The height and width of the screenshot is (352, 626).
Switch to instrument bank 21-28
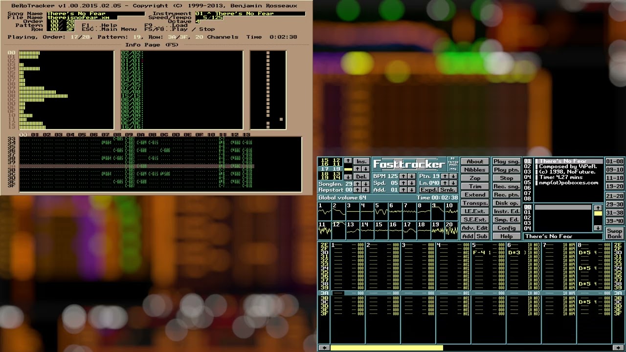point(615,196)
